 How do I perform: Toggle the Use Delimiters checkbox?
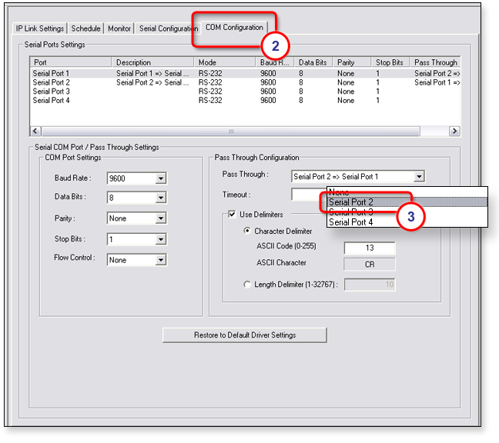(x=233, y=215)
